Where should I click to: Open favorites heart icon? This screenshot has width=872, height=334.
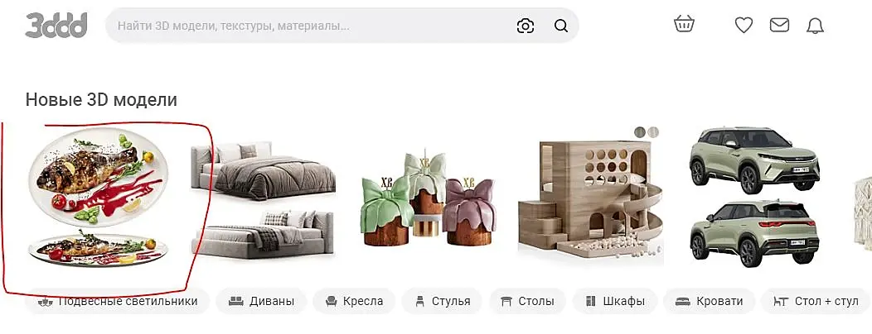[x=744, y=25]
